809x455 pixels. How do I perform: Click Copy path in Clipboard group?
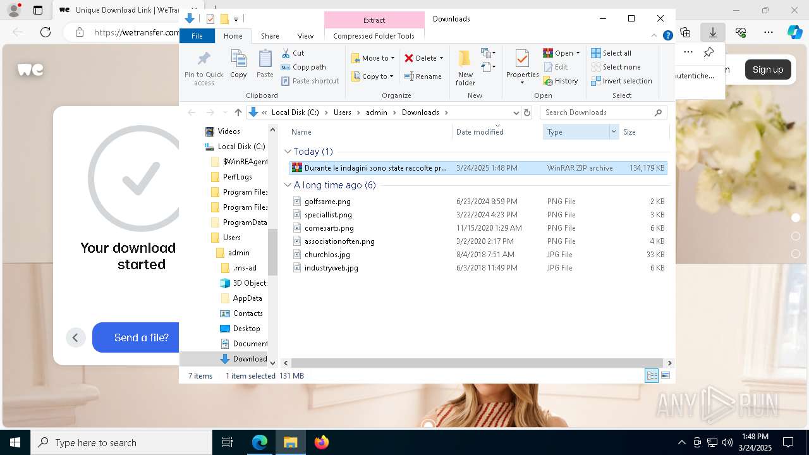[x=303, y=67]
